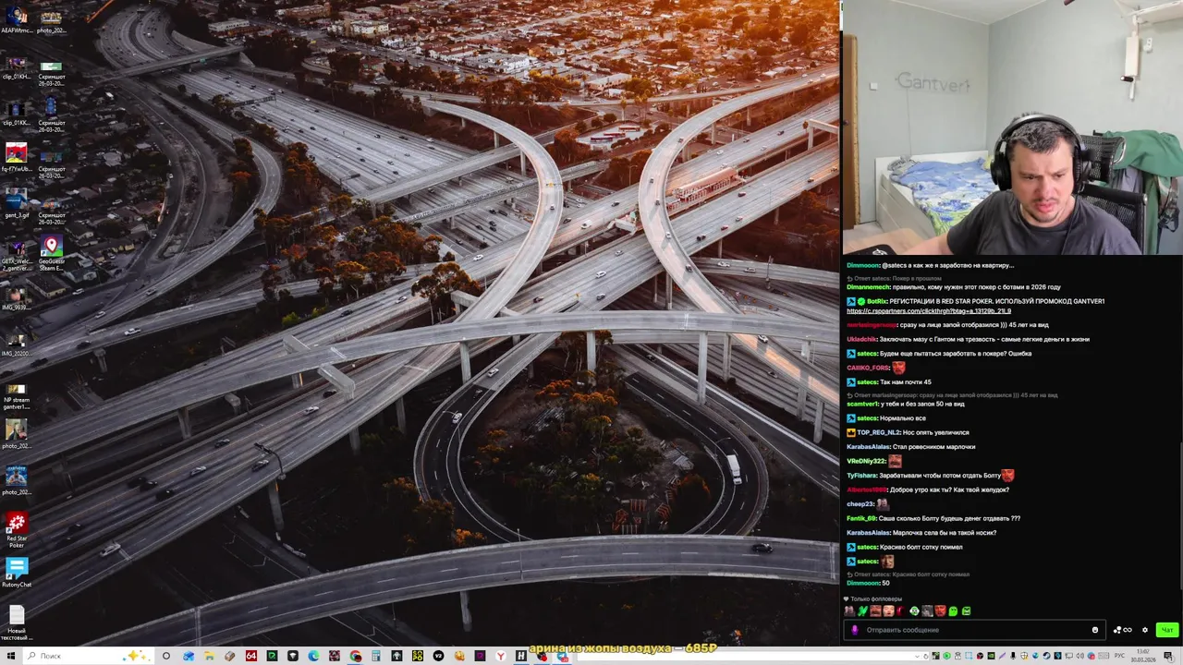Open Microsoft Edge from the taskbar
The height and width of the screenshot is (665, 1183).
click(x=313, y=656)
